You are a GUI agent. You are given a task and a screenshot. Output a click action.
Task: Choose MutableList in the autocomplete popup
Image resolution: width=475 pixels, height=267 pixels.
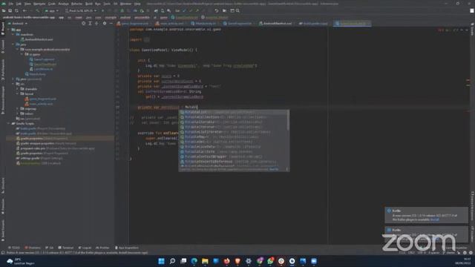pos(232,112)
